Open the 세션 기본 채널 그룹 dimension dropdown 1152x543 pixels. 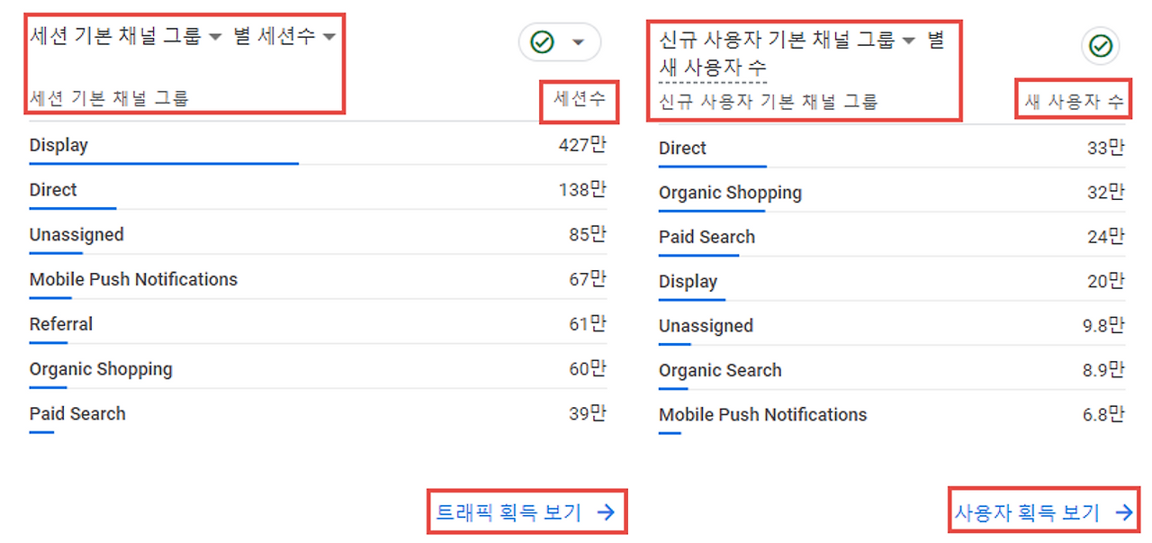click(x=214, y=36)
